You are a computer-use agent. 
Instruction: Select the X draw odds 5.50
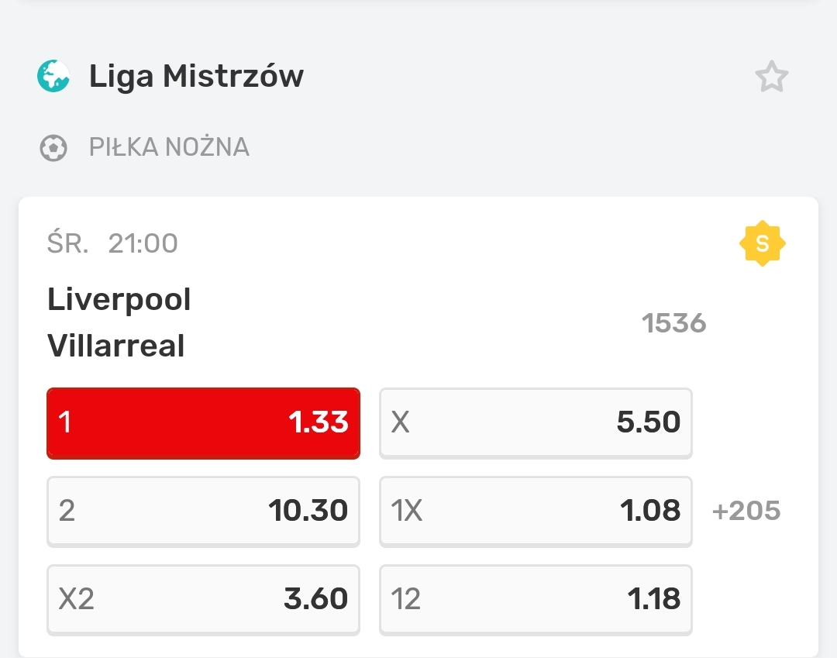tap(535, 423)
